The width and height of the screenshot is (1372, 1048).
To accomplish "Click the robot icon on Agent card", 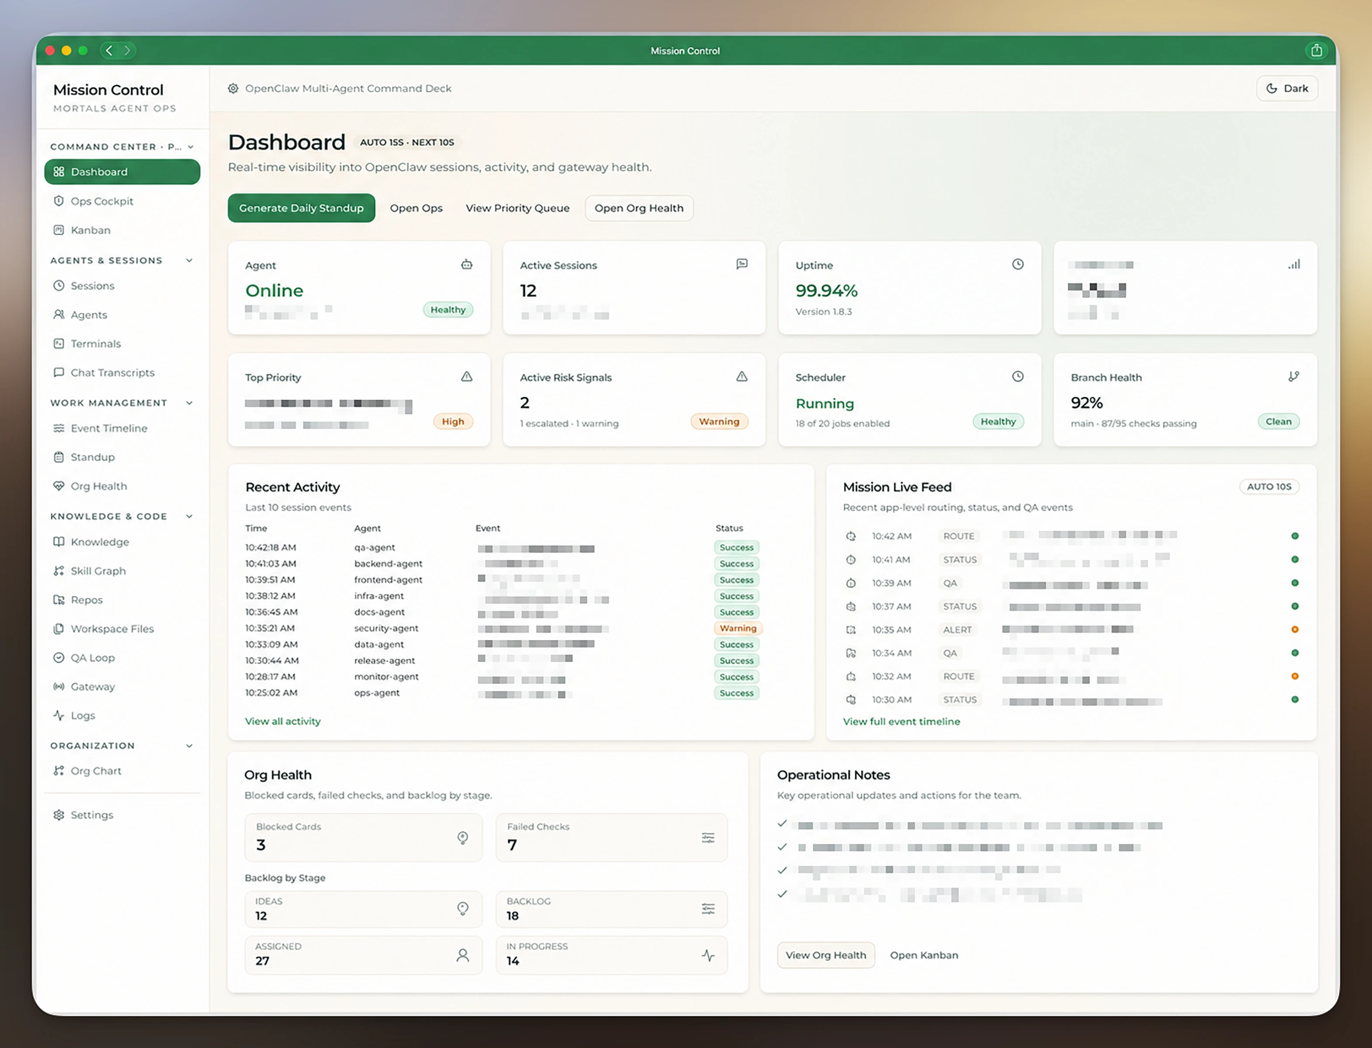I will 467,264.
